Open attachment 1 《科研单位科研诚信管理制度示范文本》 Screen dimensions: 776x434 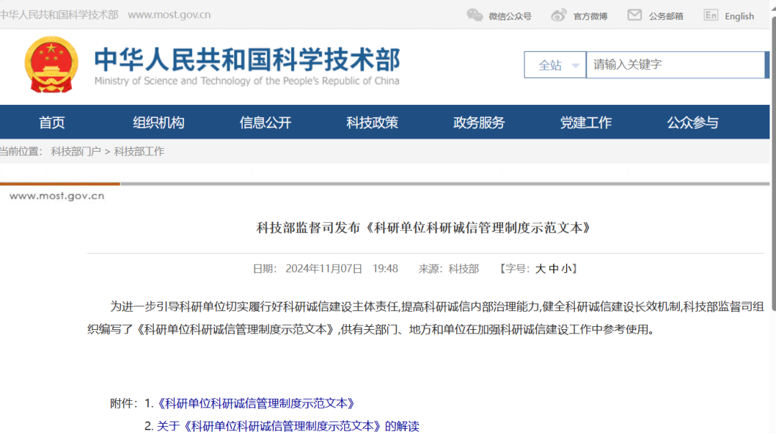point(256,404)
